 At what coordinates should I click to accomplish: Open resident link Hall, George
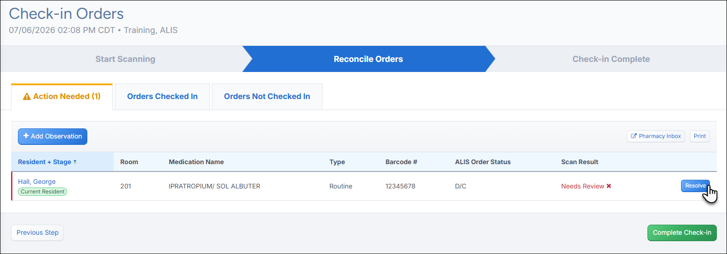point(37,182)
